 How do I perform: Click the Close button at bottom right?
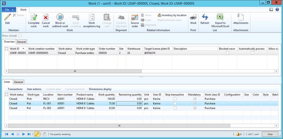click(270, 134)
